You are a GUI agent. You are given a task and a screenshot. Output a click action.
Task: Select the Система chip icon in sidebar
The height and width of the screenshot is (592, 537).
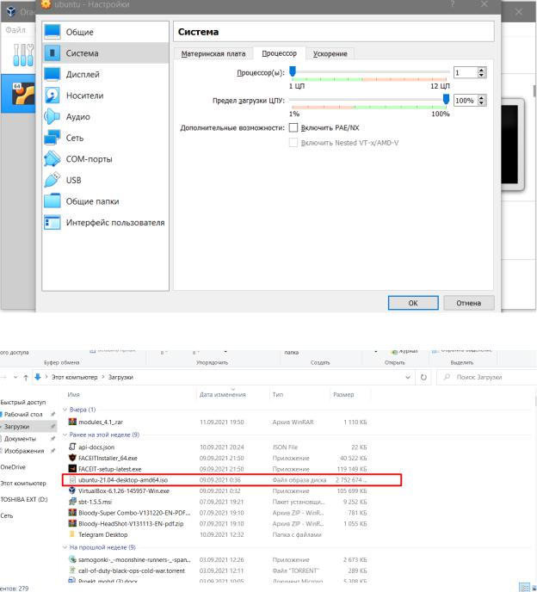click(x=52, y=52)
